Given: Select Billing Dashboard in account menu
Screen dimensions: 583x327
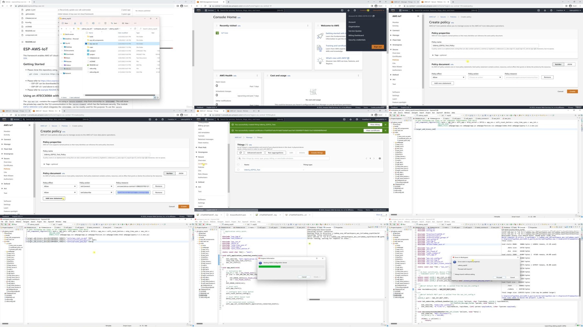Looking at the screenshot, I should coord(356,36).
